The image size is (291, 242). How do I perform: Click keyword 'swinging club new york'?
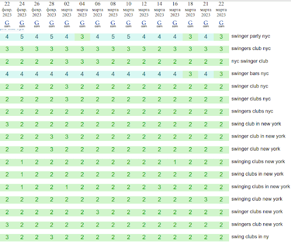pos(257,199)
